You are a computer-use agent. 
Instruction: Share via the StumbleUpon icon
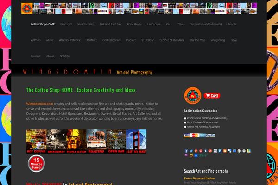click(210, 151)
